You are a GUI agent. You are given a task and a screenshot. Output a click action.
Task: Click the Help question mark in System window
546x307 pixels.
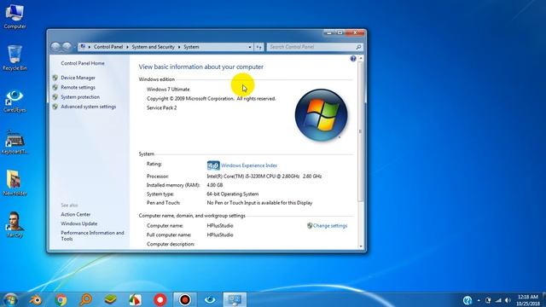(353, 59)
